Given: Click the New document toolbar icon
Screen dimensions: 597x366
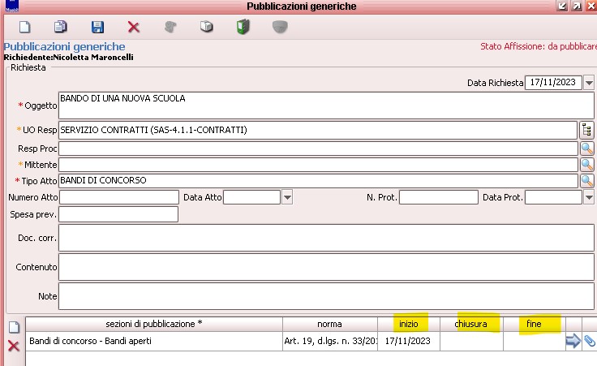Looking at the screenshot, I should click(x=24, y=27).
